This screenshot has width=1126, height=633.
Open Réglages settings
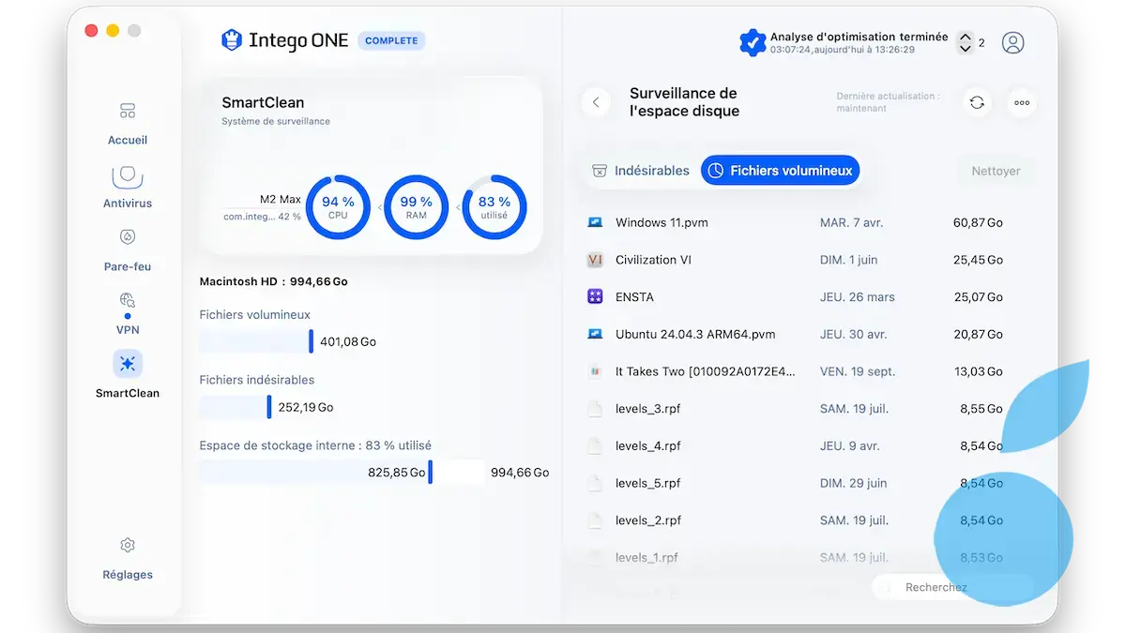pyautogui.click(x=128, y=559)
